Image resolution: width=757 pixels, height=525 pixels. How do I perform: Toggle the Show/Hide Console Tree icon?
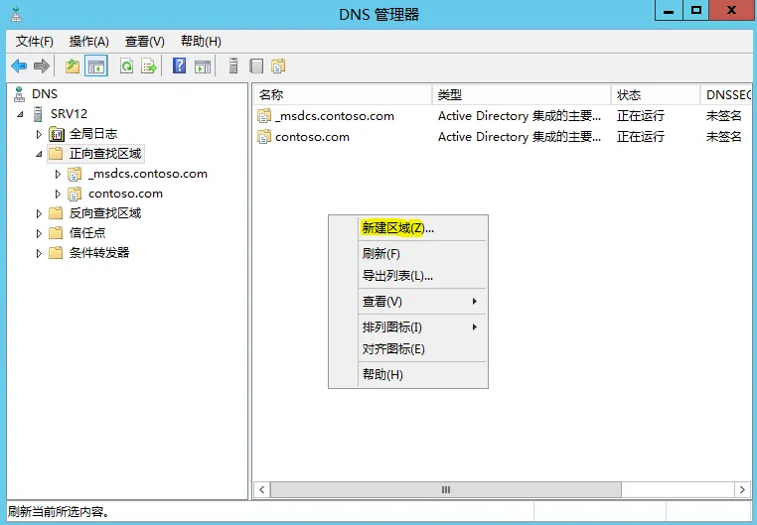pos(96,66)
